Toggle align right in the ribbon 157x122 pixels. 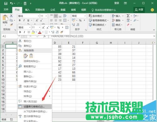tap(60, 20)
